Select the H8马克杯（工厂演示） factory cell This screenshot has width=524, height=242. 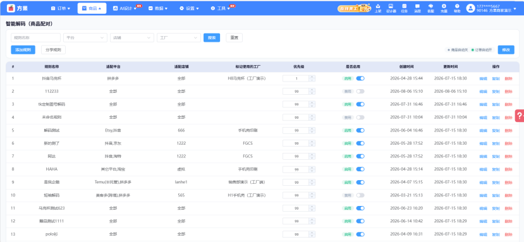tap(247, 78)
